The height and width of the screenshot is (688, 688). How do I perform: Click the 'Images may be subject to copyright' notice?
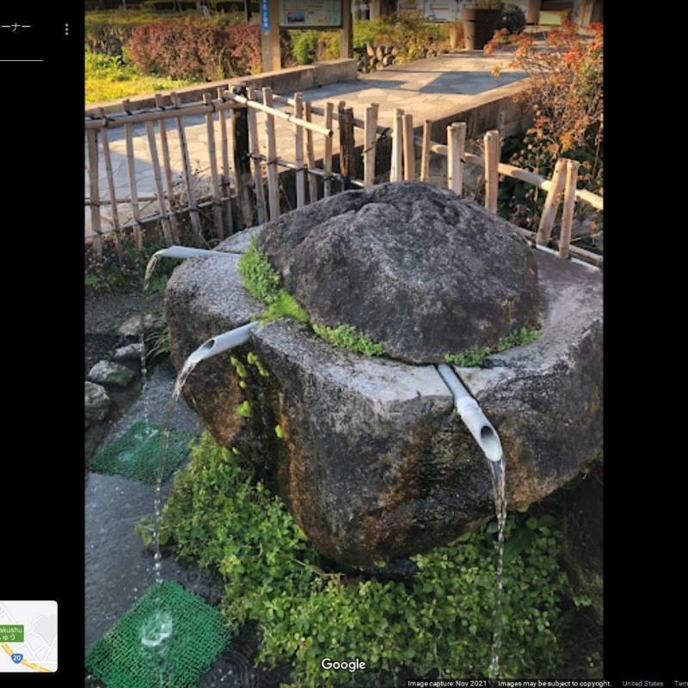pos(554,684)
